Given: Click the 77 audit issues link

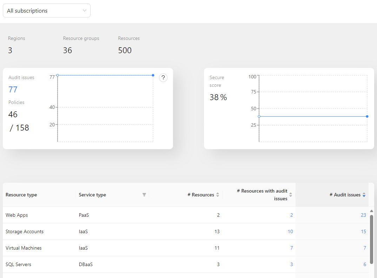Looking at the screenshot, I should (13, 90).
